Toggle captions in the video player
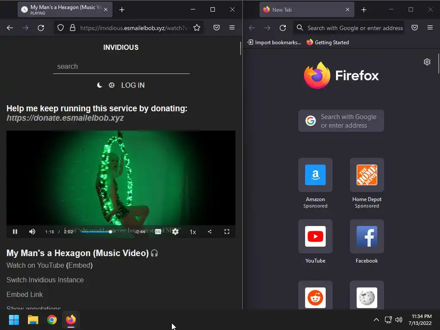 click(x=158, y=232)
